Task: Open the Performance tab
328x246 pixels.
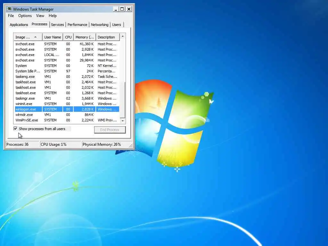Action: pyautogui.click(x=77, y=25)
